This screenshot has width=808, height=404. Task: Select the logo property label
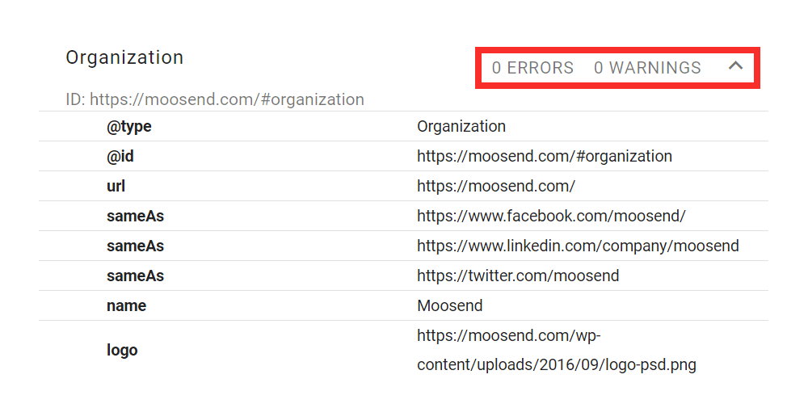click(x=122, y=351)
